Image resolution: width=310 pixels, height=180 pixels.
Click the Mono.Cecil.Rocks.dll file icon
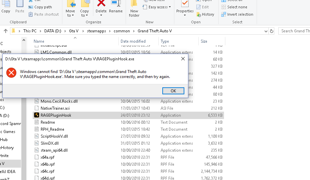(x=37, y=101)
